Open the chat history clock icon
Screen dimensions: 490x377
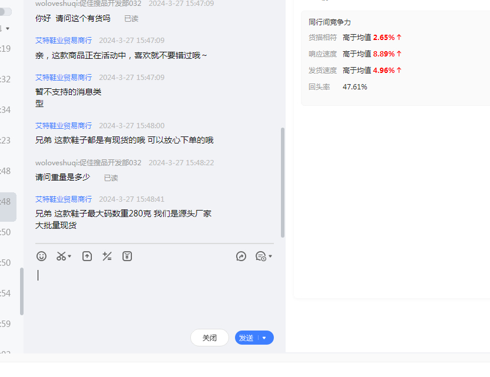(260, 256)
